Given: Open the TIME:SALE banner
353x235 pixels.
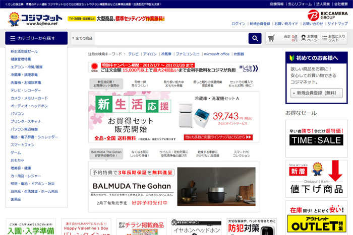Looking at the screenshot, I should (x=316, y=138).
